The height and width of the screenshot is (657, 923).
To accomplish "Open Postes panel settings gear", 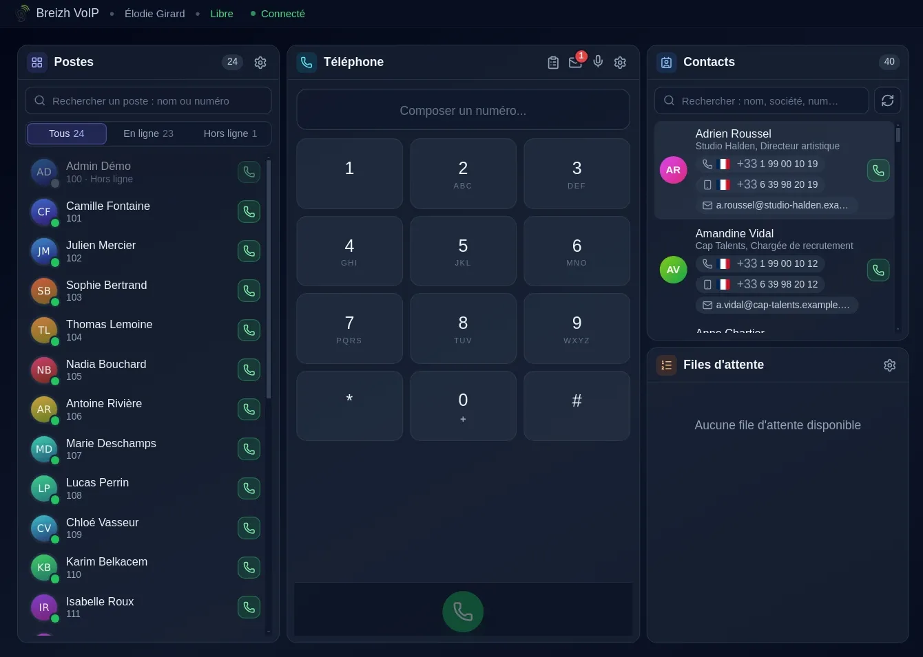I will 260,63.
